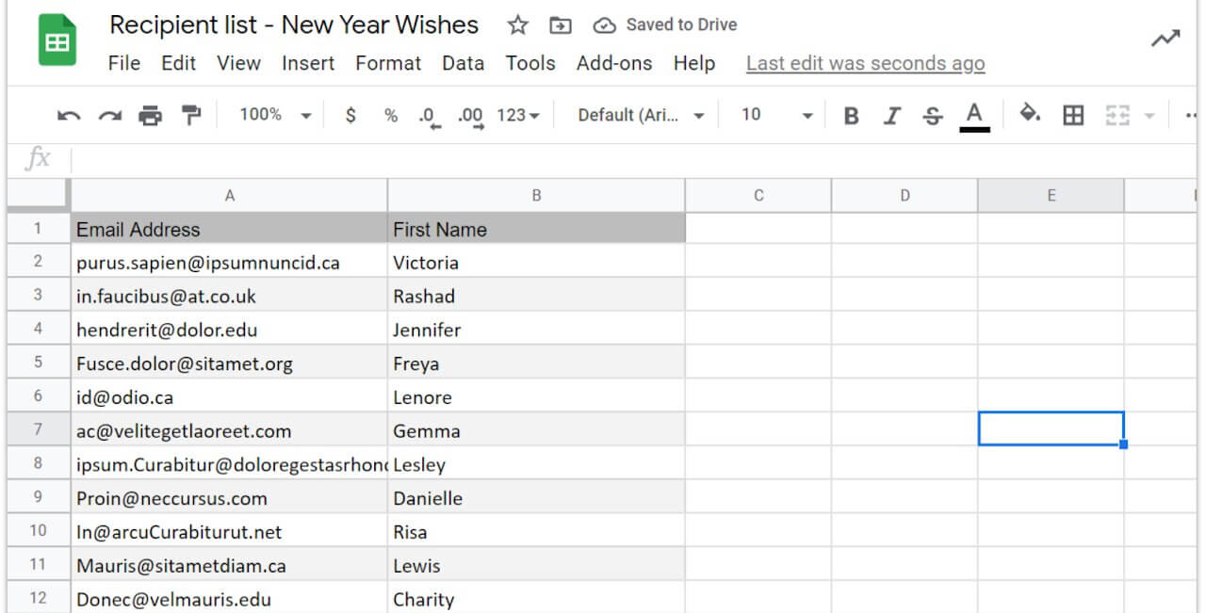This screenshot has height=613, width=1206.
Task: Star this spreadsheet document
Action: click(x=517, y=25)
